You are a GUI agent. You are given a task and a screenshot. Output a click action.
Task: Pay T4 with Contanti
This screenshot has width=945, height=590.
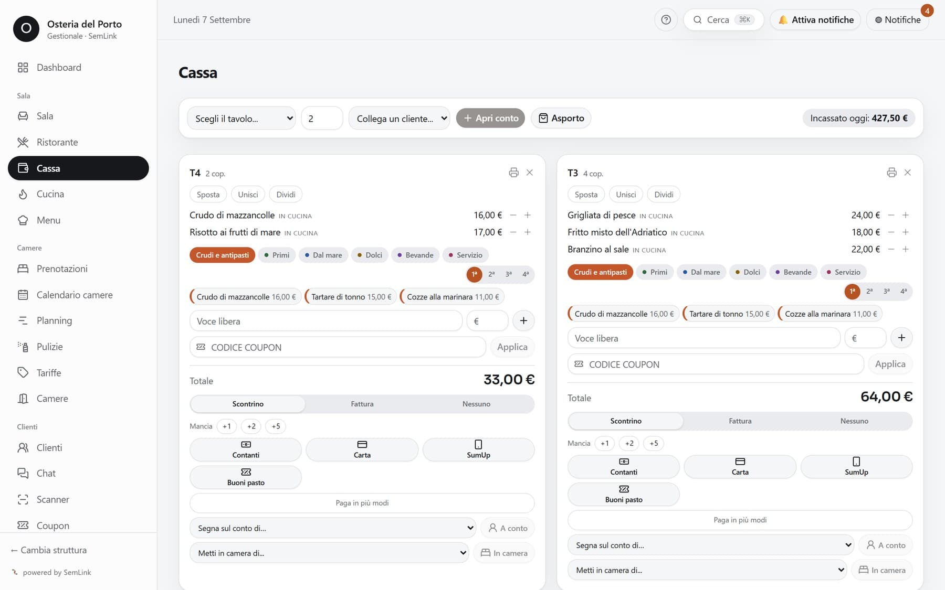pyautogui.click(x=246, y=449)
